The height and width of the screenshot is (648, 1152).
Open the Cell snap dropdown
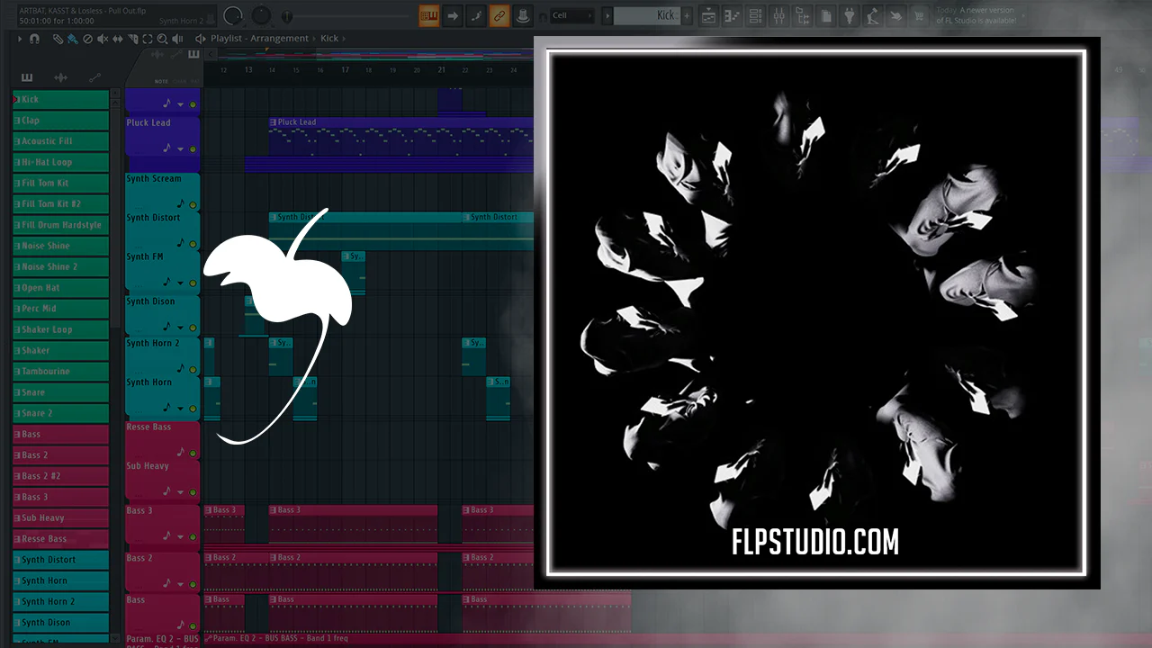[x=572, y=15]
